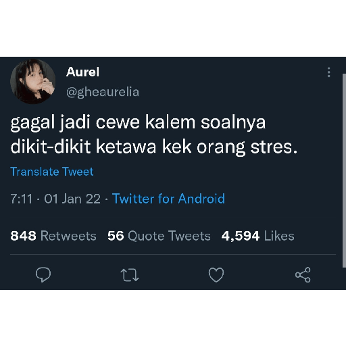Click the 7:11 tweet time

point(22,199)
